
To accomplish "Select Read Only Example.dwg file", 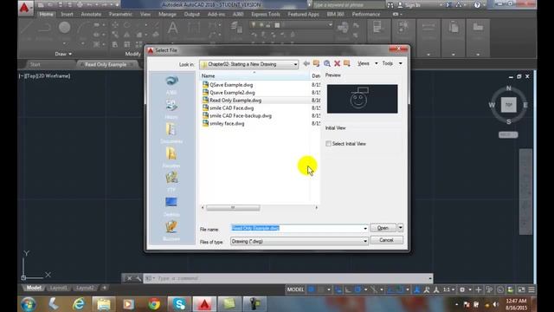I will (235, 101).
